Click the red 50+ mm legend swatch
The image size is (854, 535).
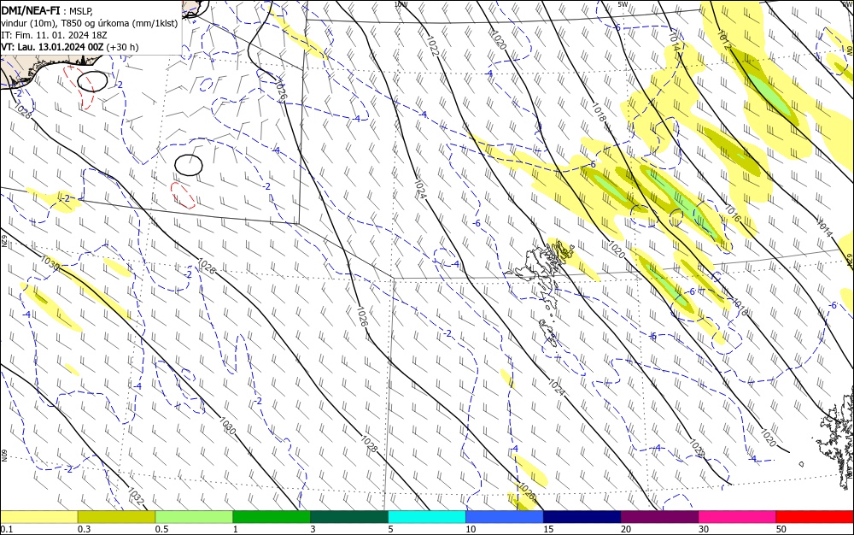(815, 517)
